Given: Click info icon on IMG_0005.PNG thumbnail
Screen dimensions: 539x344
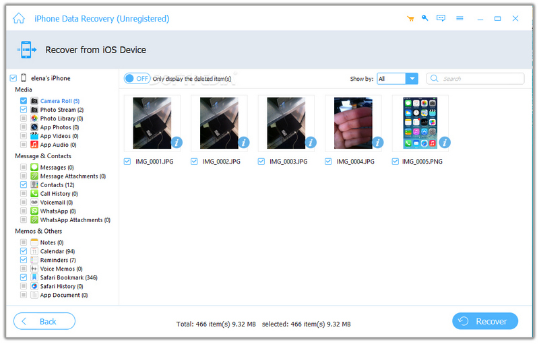Looking at the screenshot, I should tap(445, 142).
